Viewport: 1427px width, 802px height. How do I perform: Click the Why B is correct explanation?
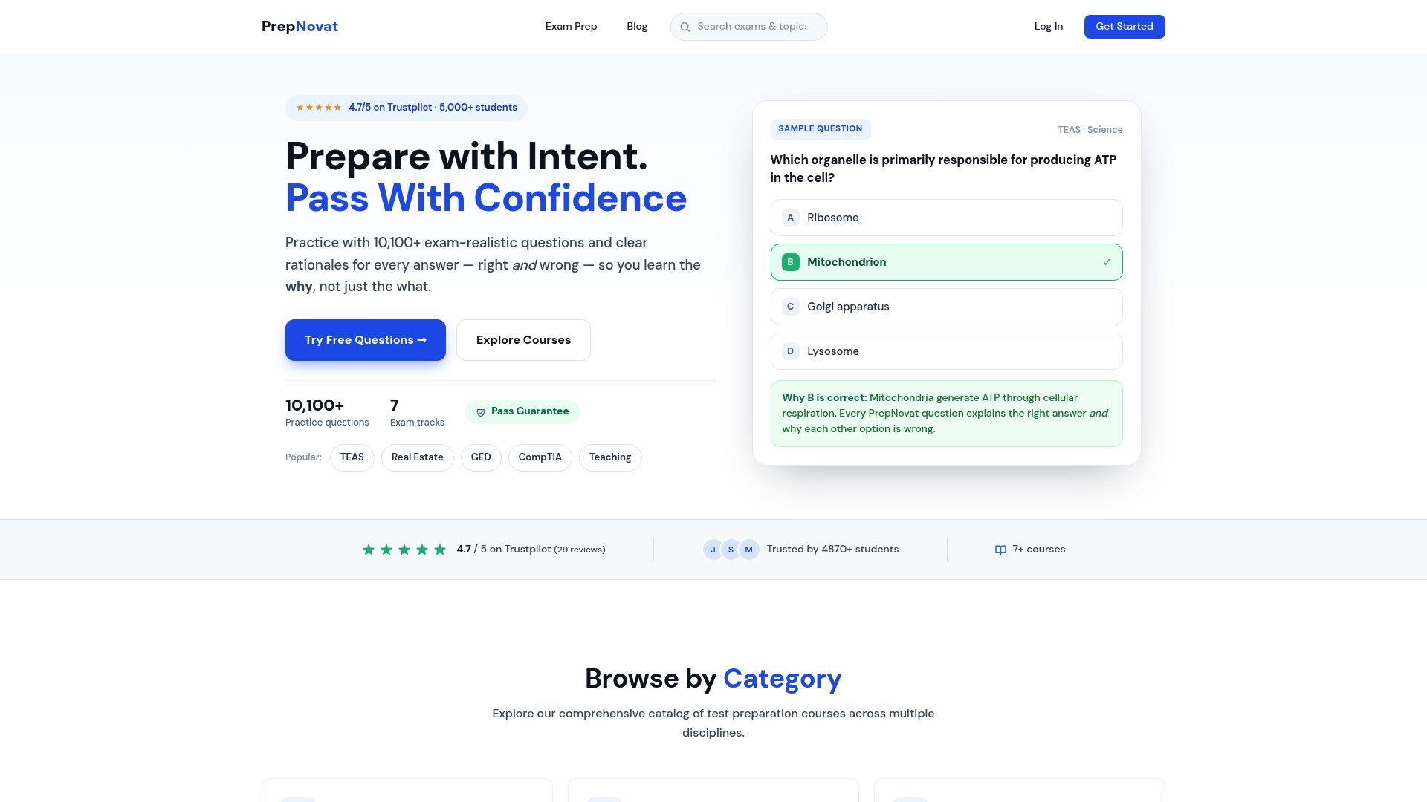point(946,414)
